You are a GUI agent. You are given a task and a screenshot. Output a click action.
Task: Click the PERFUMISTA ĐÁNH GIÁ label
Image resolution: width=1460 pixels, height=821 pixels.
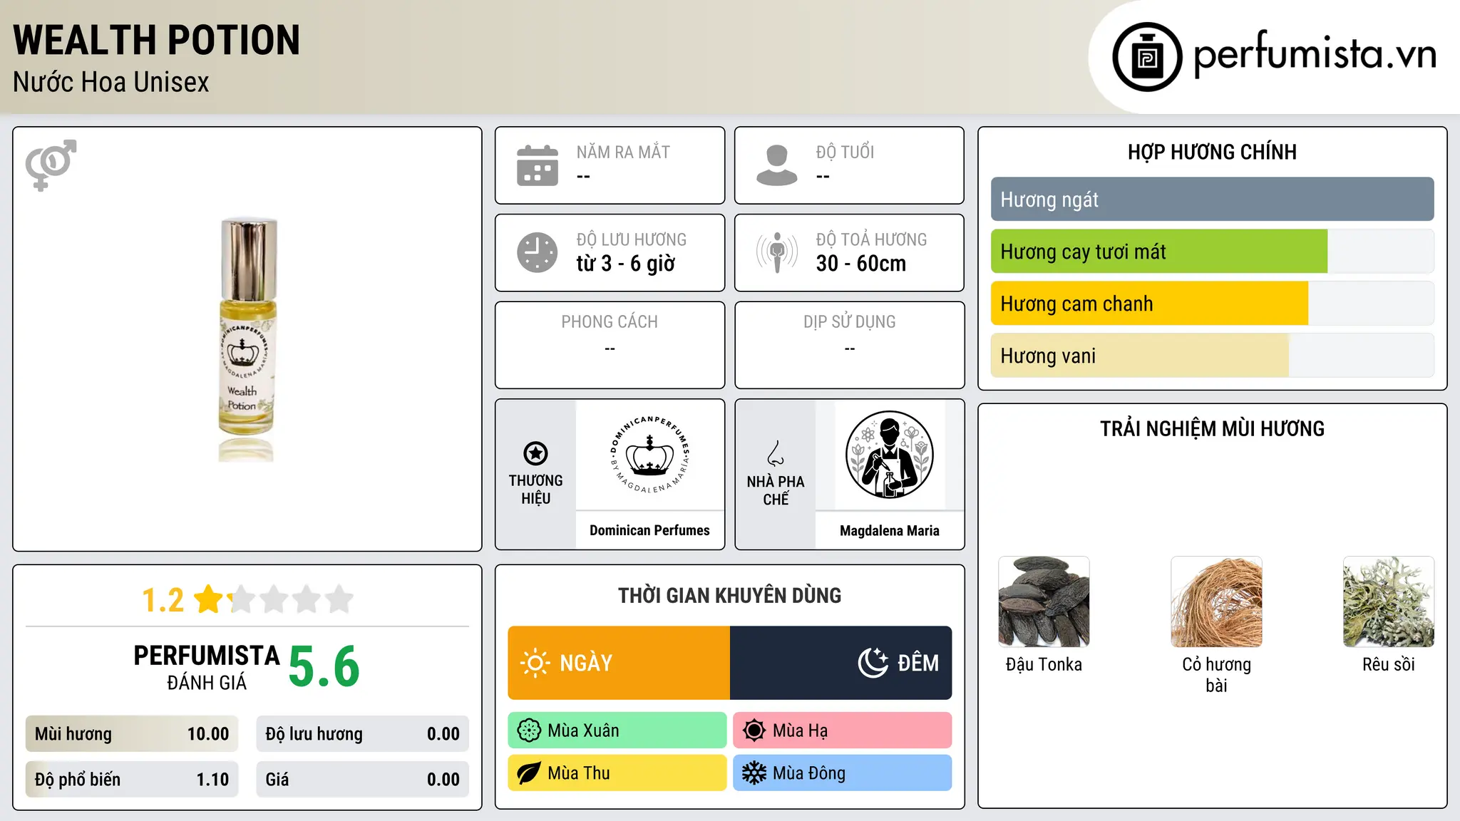coord(207,667)
